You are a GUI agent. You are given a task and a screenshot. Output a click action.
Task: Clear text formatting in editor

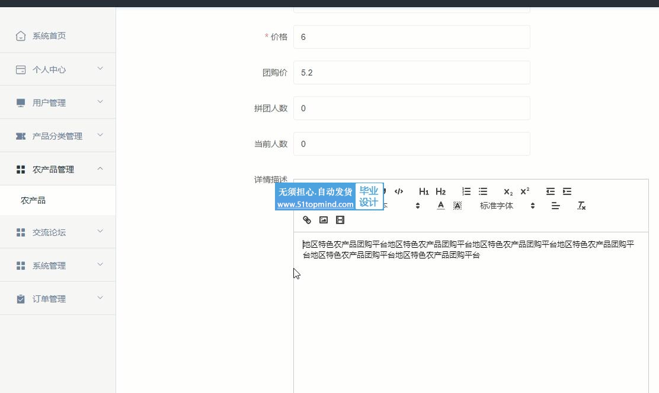coord(581,206)
